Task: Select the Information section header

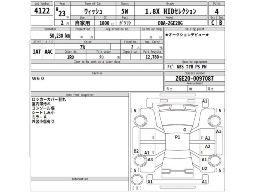Action: [80, 179]
